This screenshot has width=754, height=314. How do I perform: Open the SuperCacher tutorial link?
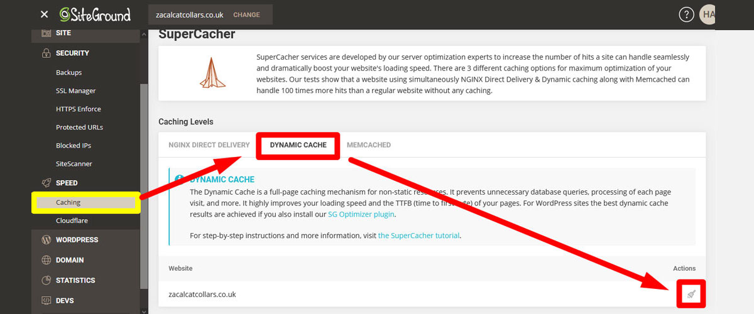click(x=419, y=236)
